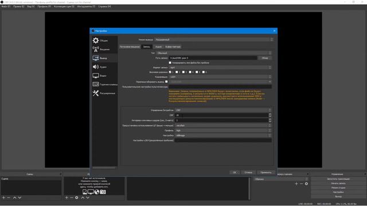Screen dimensions: 367x206
Task: Click the Отмена cancel button
Action: coord(248,172)
